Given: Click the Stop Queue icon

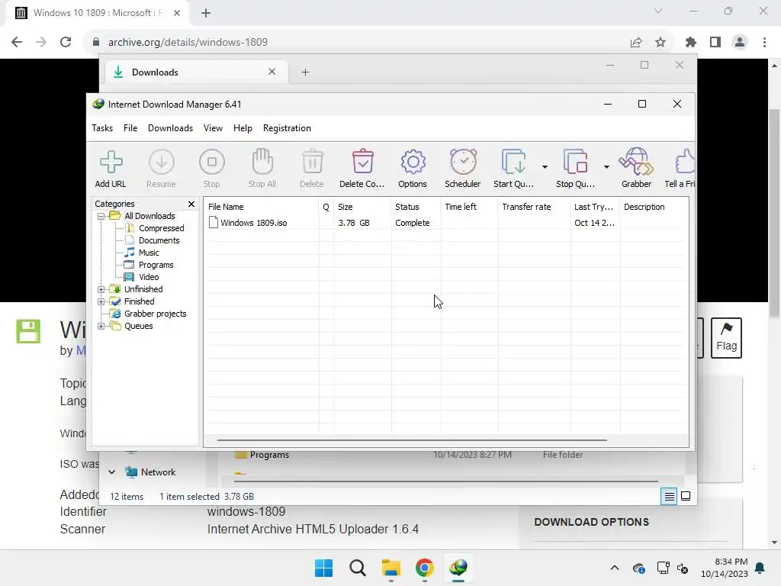Looking at the screenshot, I should 575,168.
